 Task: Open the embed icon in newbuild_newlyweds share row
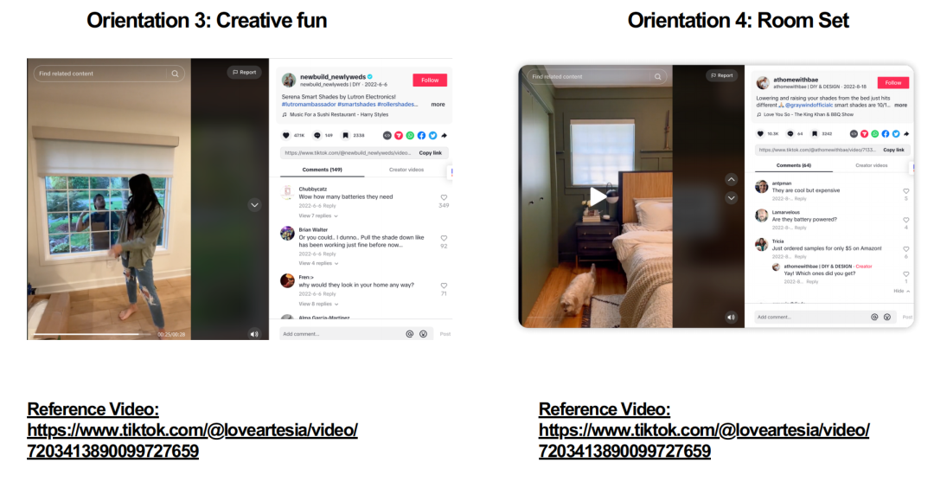pyautogui.click(x=387, y=136)
